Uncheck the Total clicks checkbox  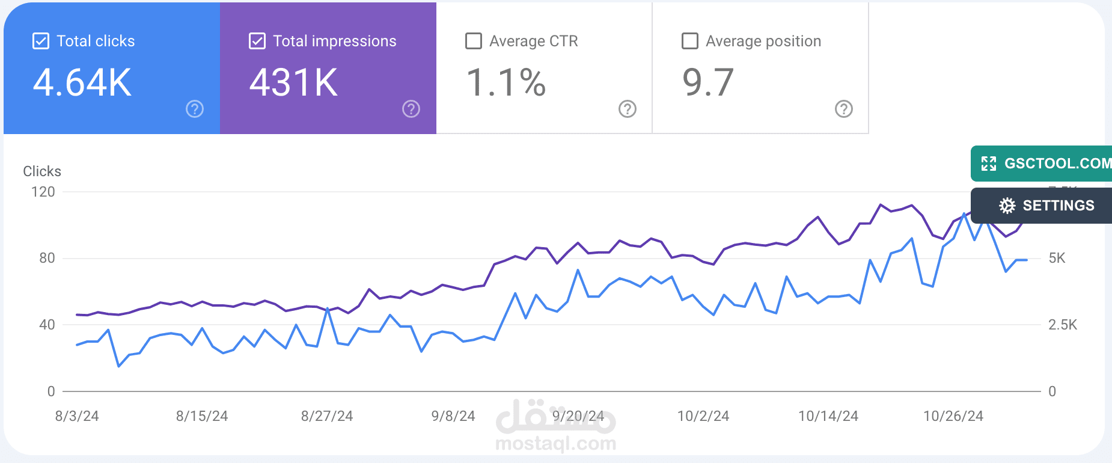click(x=41, y=41)
